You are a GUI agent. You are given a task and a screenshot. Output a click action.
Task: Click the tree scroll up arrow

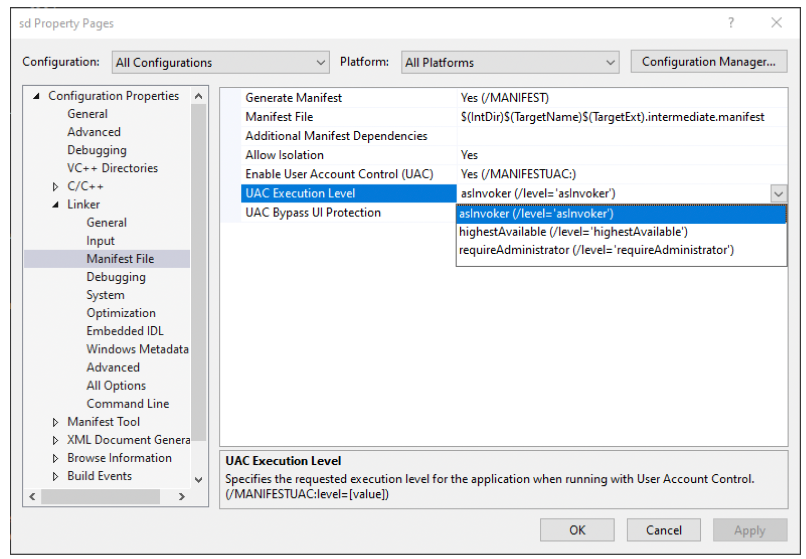tap(199, 96)
